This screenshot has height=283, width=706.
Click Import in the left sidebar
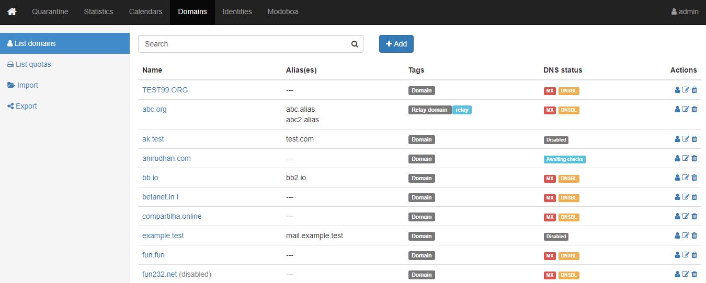27,85
